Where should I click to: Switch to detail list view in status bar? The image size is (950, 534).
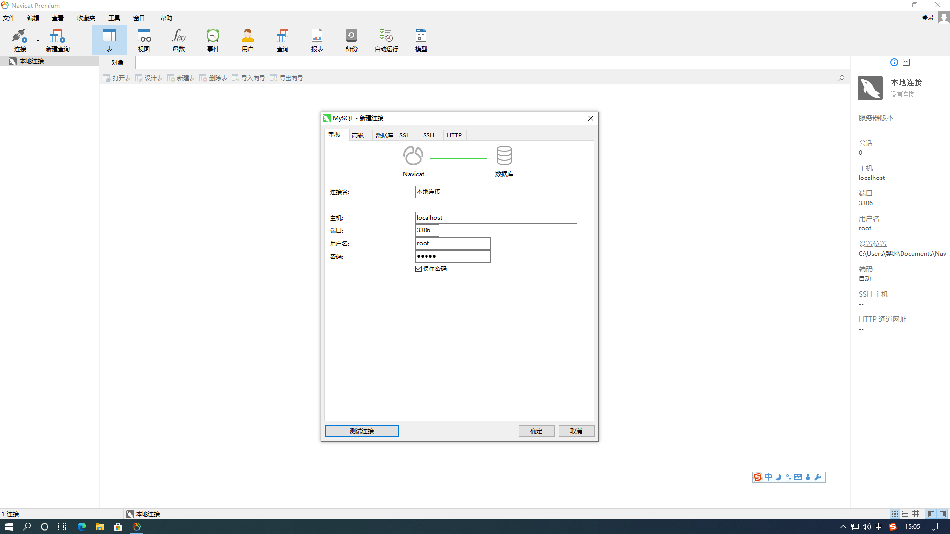tap(905, 514)
